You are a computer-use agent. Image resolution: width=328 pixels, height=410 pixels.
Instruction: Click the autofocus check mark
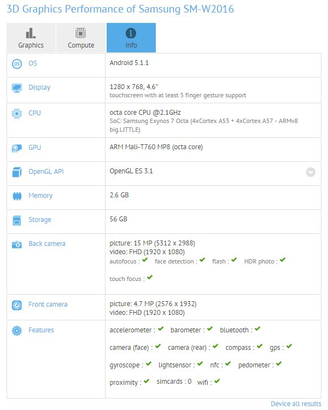[145, 260]
